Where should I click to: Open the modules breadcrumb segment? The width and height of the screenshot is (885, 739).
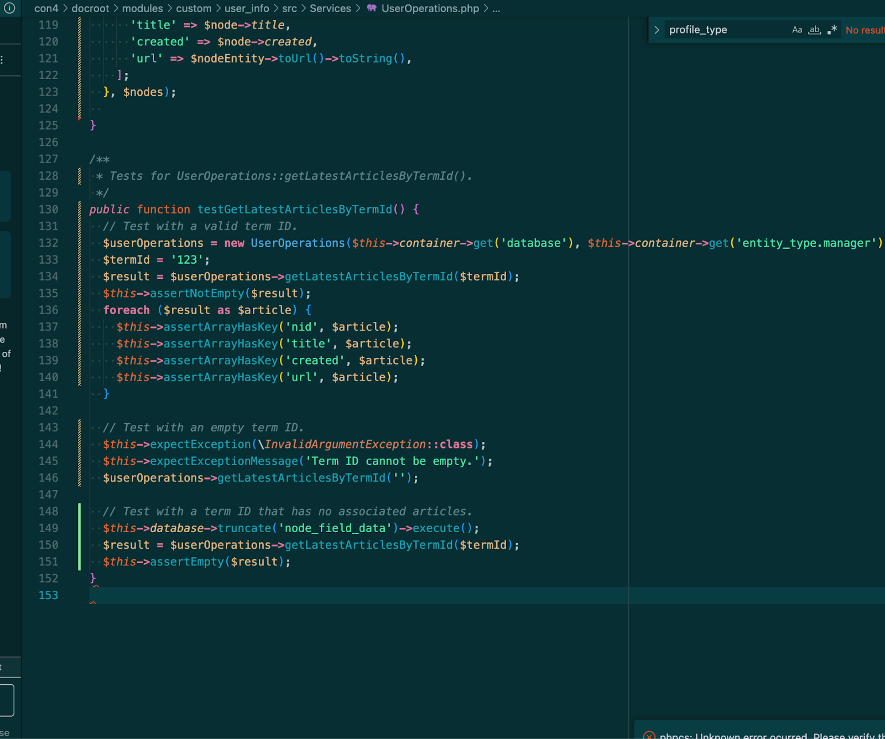tap(143, 8)
